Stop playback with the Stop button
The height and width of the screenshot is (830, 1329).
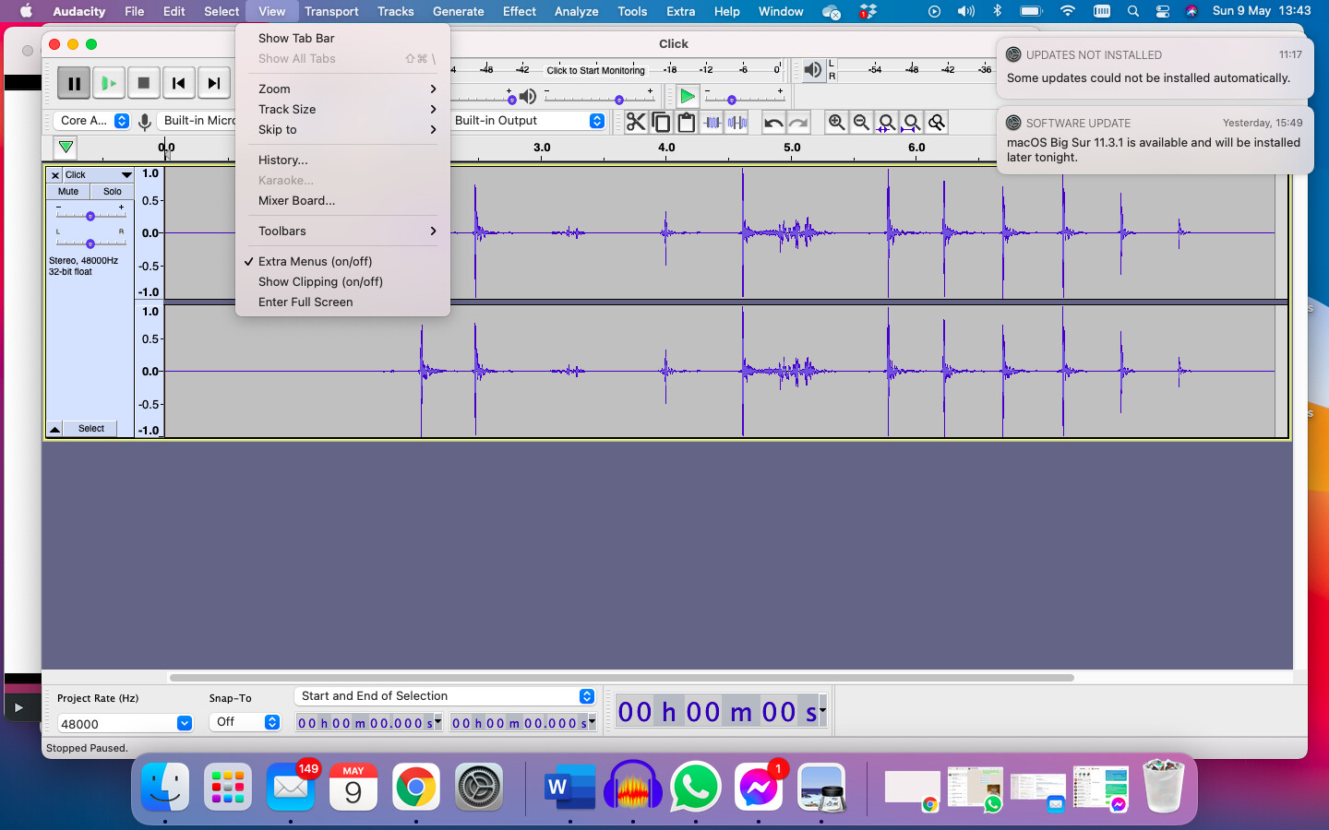pos(144,83)
